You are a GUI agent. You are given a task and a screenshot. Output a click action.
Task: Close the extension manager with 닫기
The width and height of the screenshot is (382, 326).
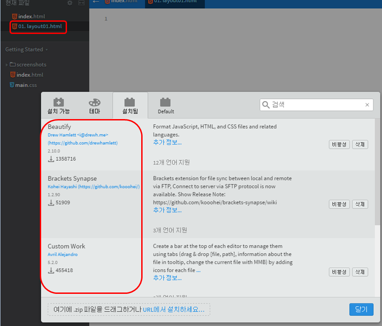361,309
